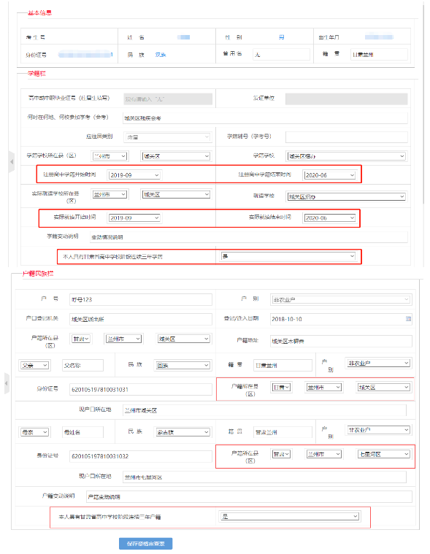Click the 籍贯 field in 基本信息
Viewport: 430px width, 554px height.
click(x=379, y=55)
